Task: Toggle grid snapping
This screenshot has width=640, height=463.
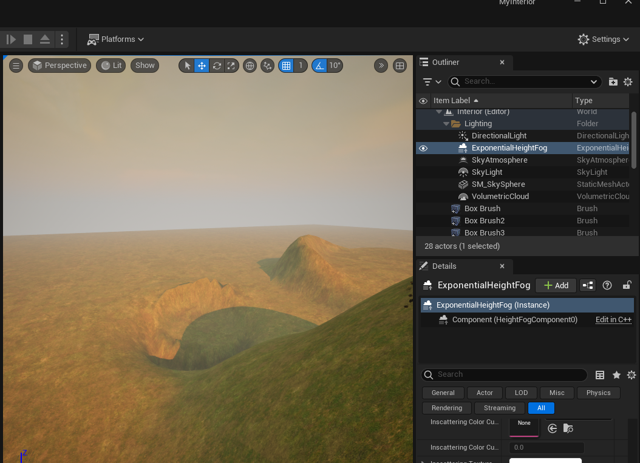Action: [287, 66]
